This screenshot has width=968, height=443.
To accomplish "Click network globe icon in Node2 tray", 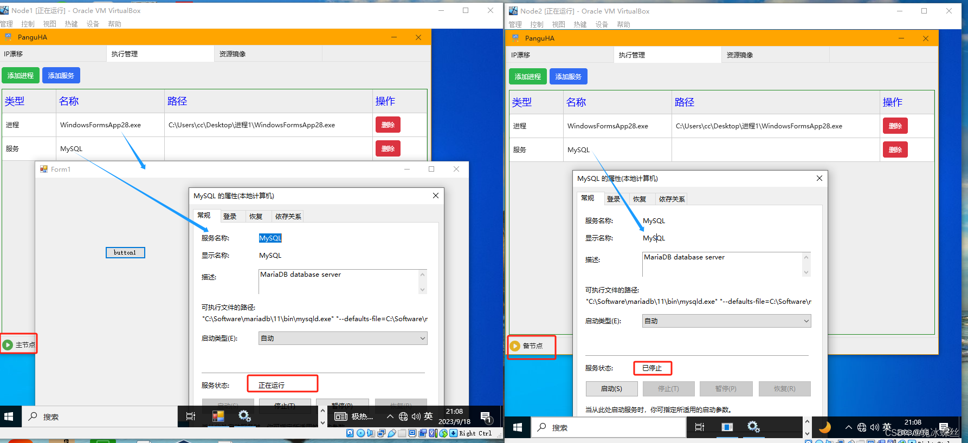I will (x=862, y=427).
